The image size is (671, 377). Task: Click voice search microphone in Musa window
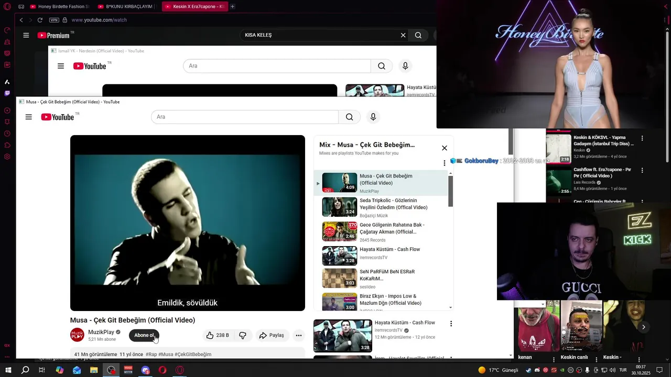click(373, 117)
